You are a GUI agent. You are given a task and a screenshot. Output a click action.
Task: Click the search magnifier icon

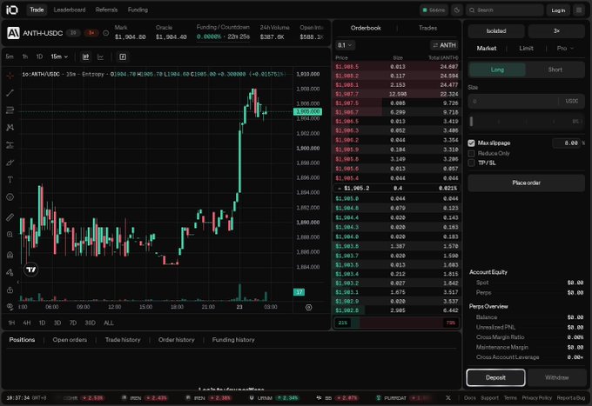click(472, 10)
